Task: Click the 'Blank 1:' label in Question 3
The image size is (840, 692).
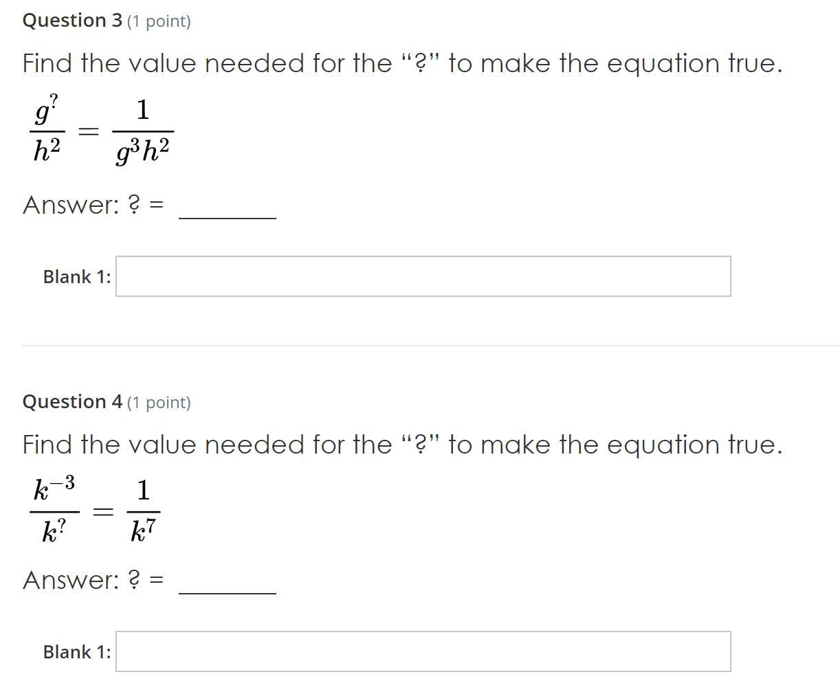Action: click(x=77, y=277)
